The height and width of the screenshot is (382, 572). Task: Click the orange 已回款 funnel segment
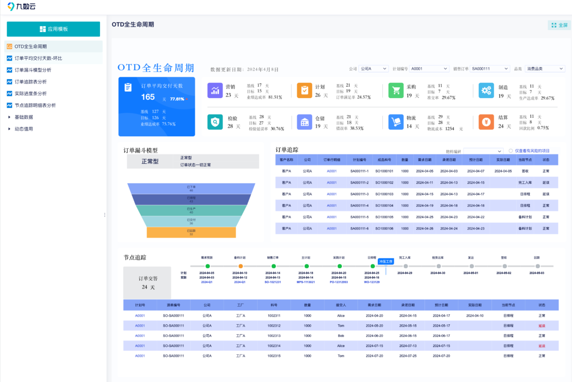[191, 232]
